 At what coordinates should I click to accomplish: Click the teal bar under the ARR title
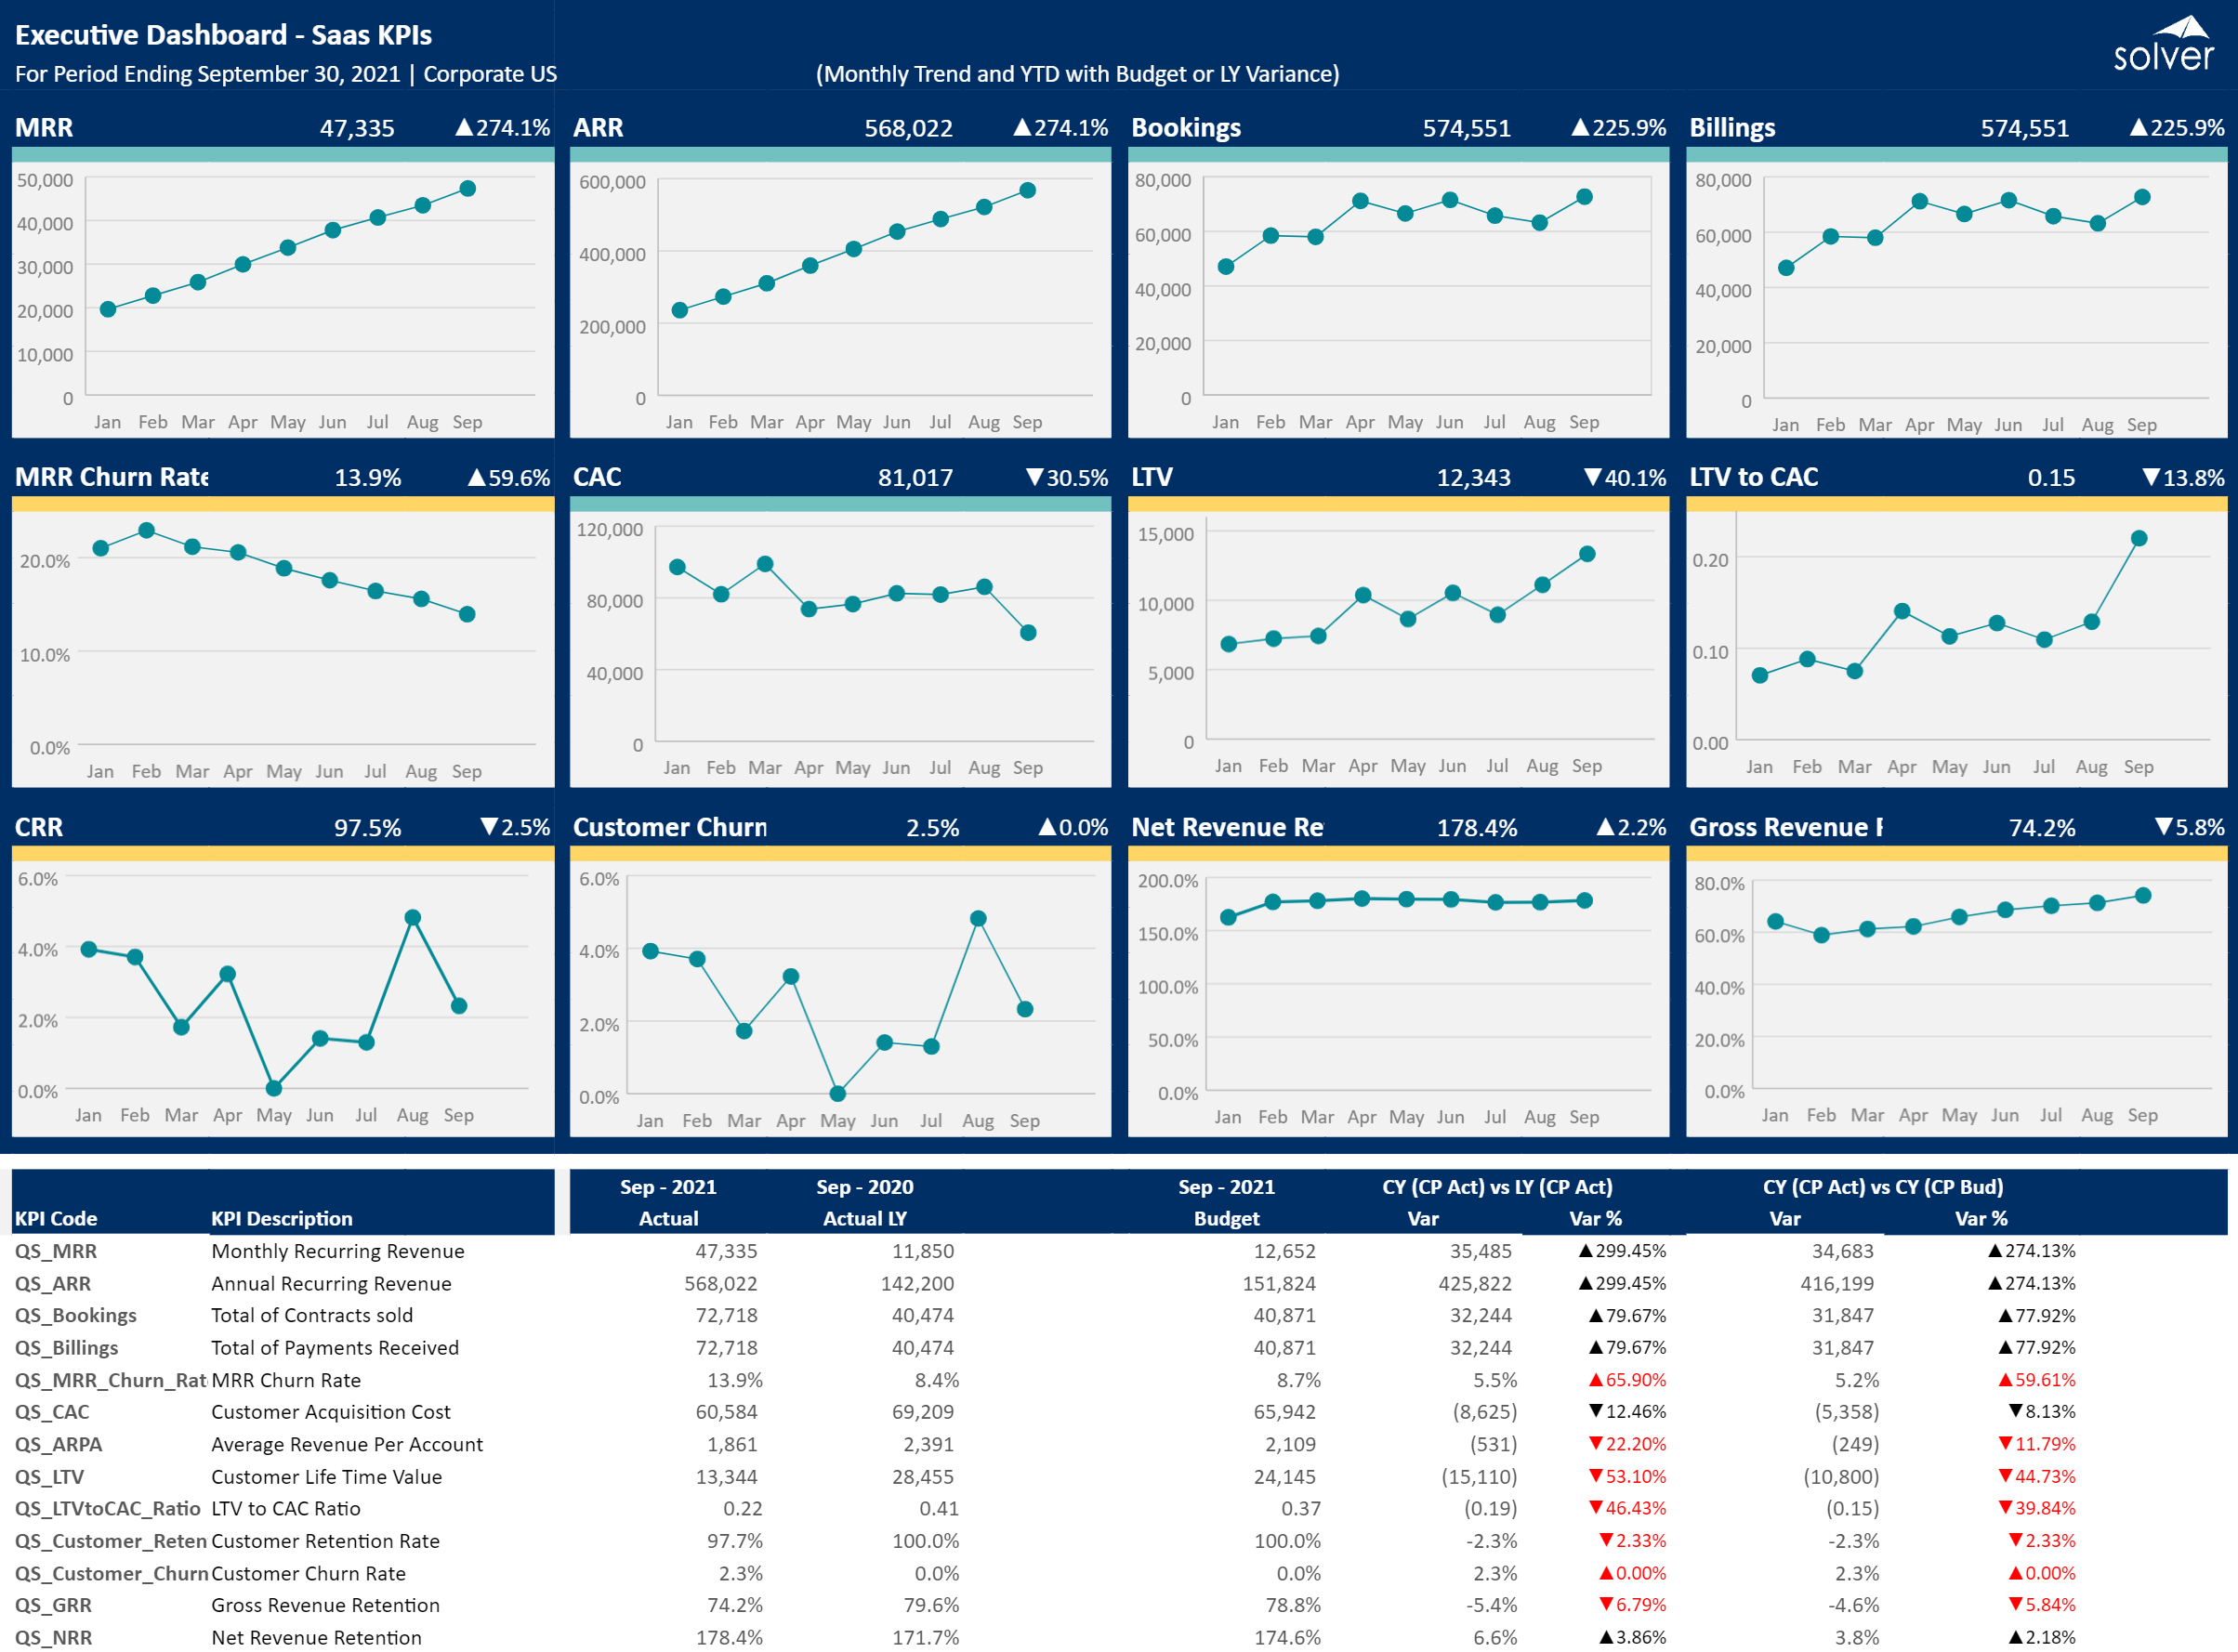click(x=840, y=155)
